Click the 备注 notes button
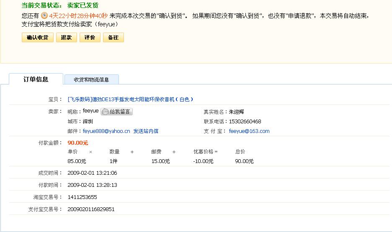This screenshot has height=232, width=392. coord(113,38)
